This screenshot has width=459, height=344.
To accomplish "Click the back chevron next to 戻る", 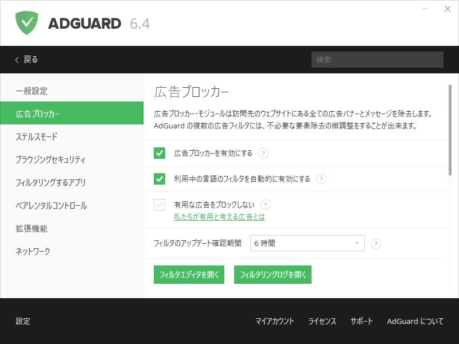I will (17, 60).
